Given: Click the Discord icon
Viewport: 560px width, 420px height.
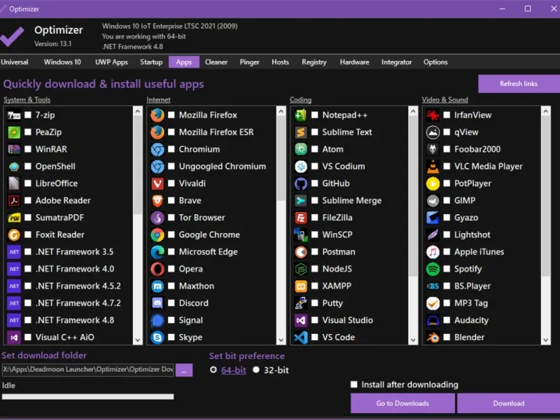Looking at the screenshot, I should coord(157,303).
